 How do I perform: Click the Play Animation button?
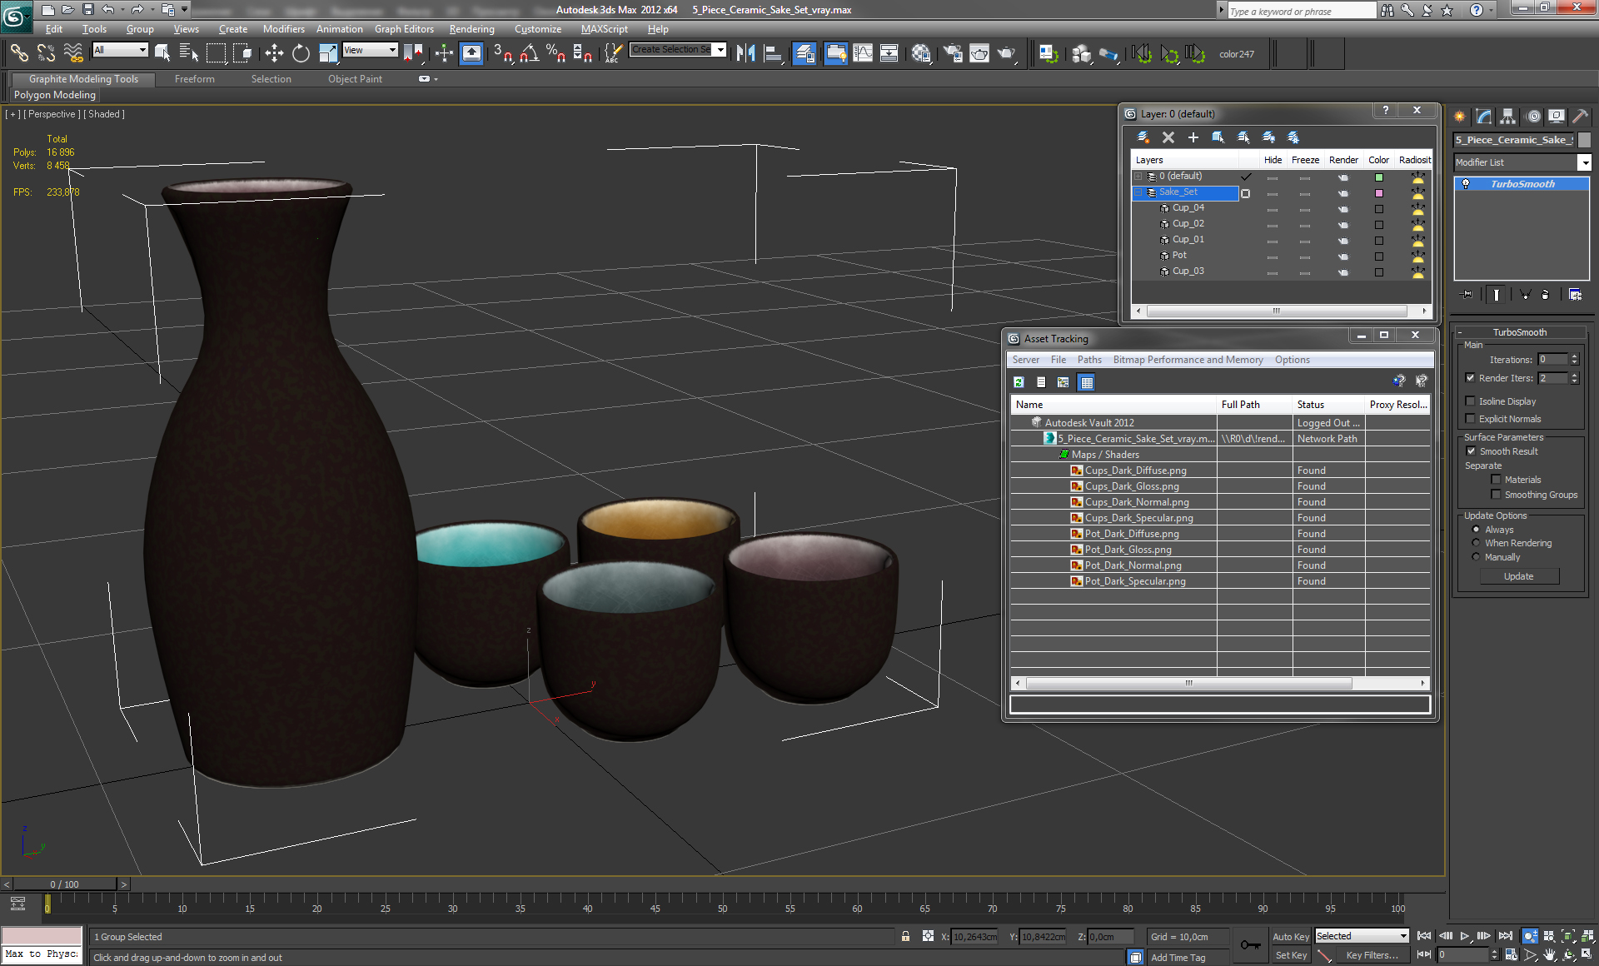pos(1465,937)
